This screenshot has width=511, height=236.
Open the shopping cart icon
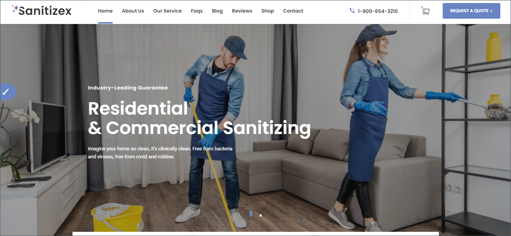coord(425,11)
